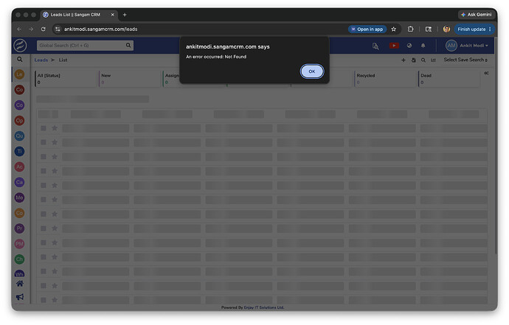509x325 pixels.
Task: Open the red Co sidebar module
Action: click(x=19, y=89)
